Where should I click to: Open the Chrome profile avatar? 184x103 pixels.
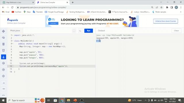point(176,7)
